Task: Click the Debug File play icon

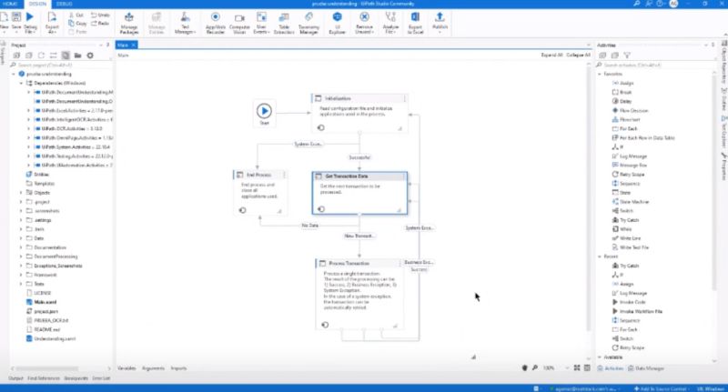Action: [x=30, y=17]
